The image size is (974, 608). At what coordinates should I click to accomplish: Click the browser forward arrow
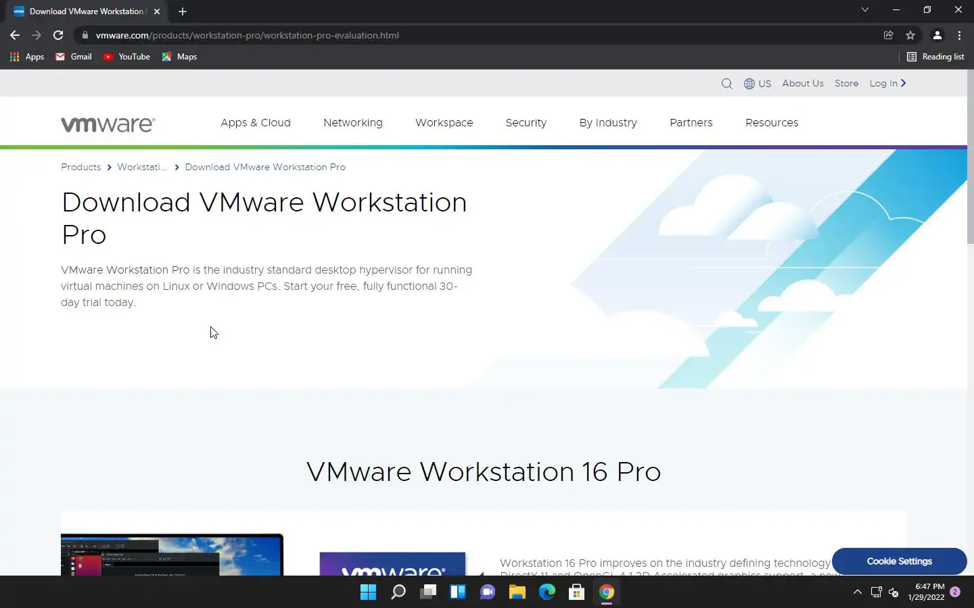[x=37, y=35]
